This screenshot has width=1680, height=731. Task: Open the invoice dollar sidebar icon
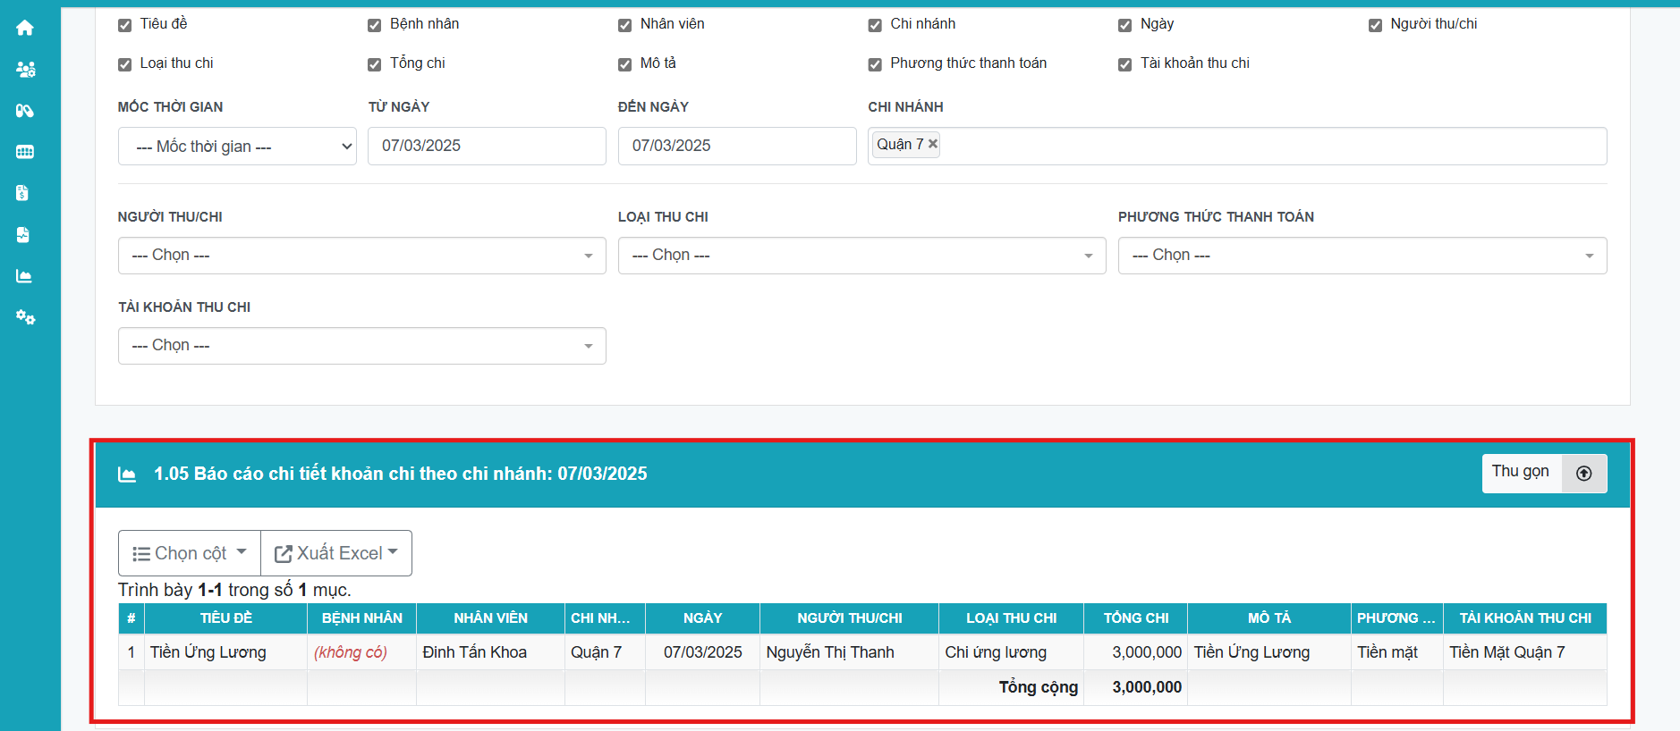pyautogui.click(x=23, y=193)
